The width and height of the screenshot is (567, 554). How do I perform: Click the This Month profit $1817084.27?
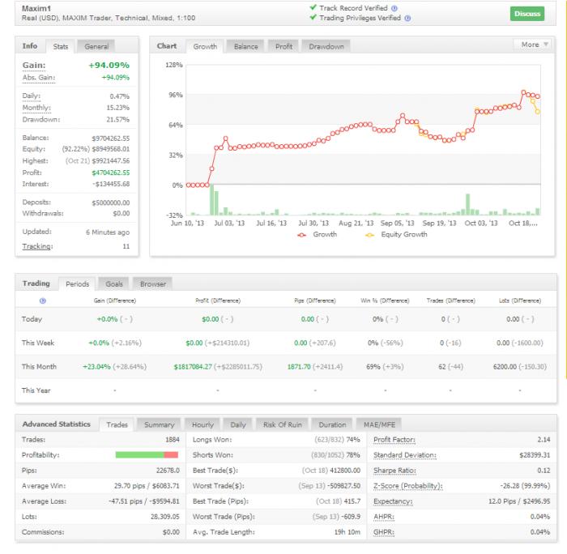[x=193, y=367]
